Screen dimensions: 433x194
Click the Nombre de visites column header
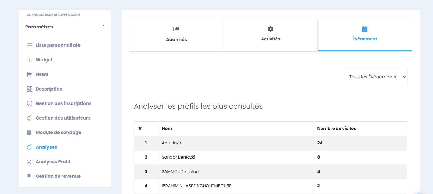337,128
